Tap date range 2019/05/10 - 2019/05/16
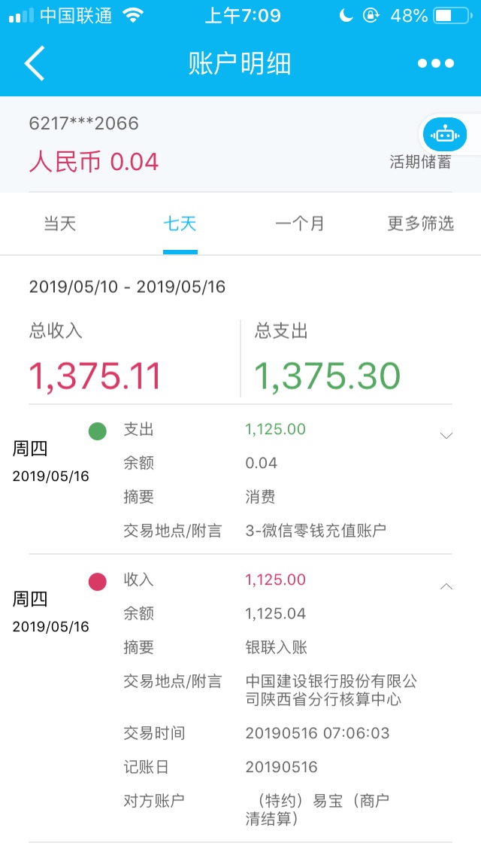481x855 pixels. click(127, 287)
